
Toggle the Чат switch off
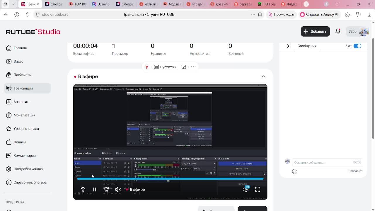point(357,46)
